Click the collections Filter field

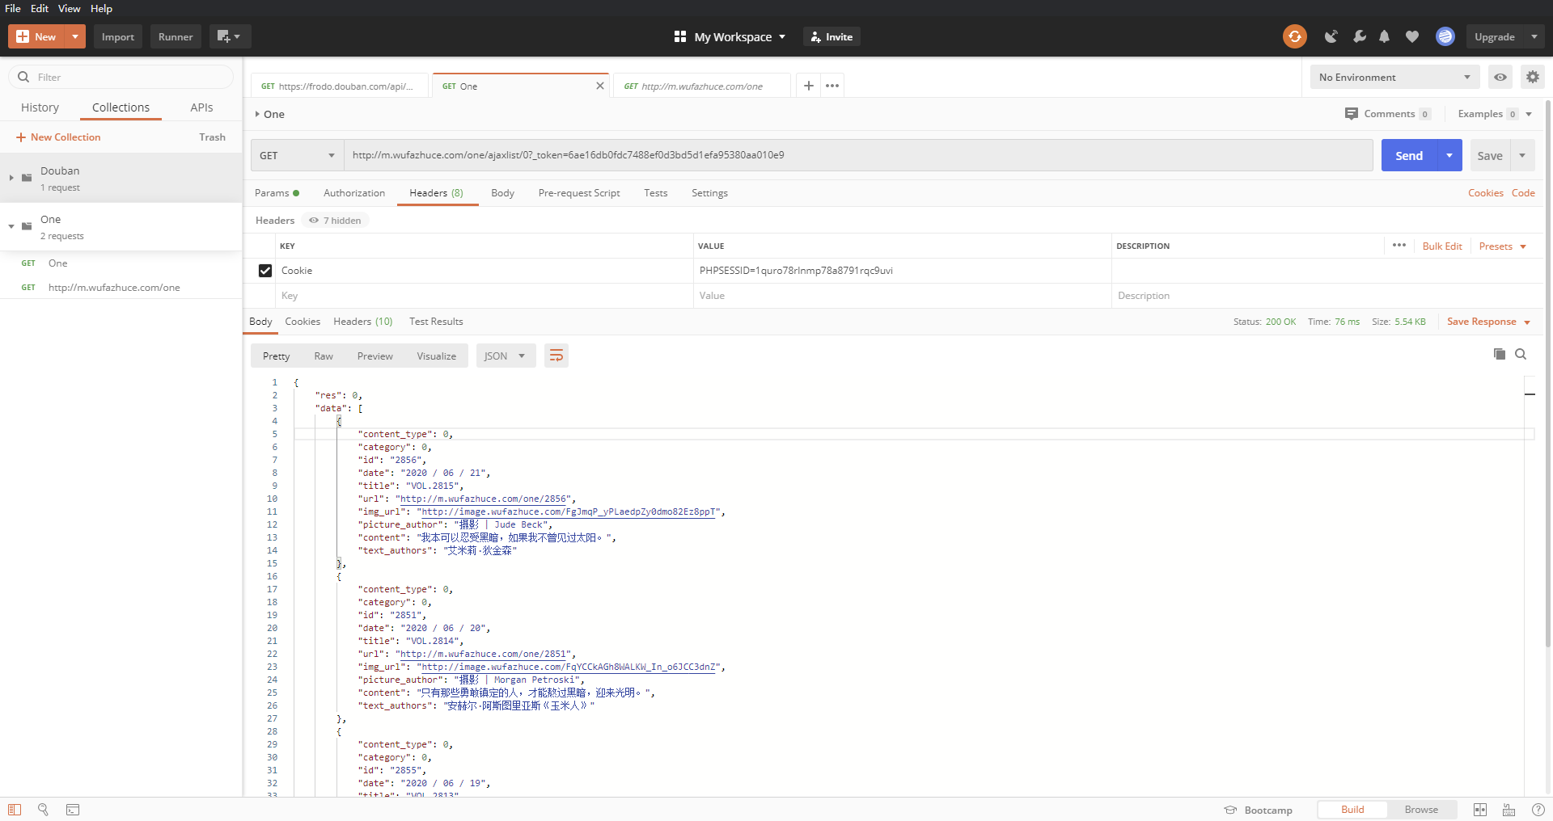(x=121, y=77)
